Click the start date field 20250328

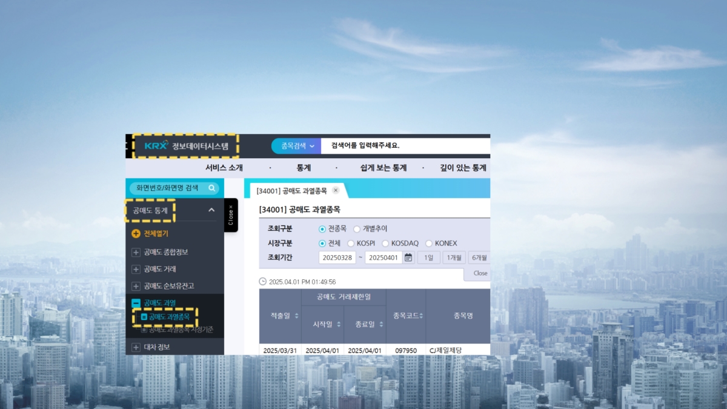337,258
